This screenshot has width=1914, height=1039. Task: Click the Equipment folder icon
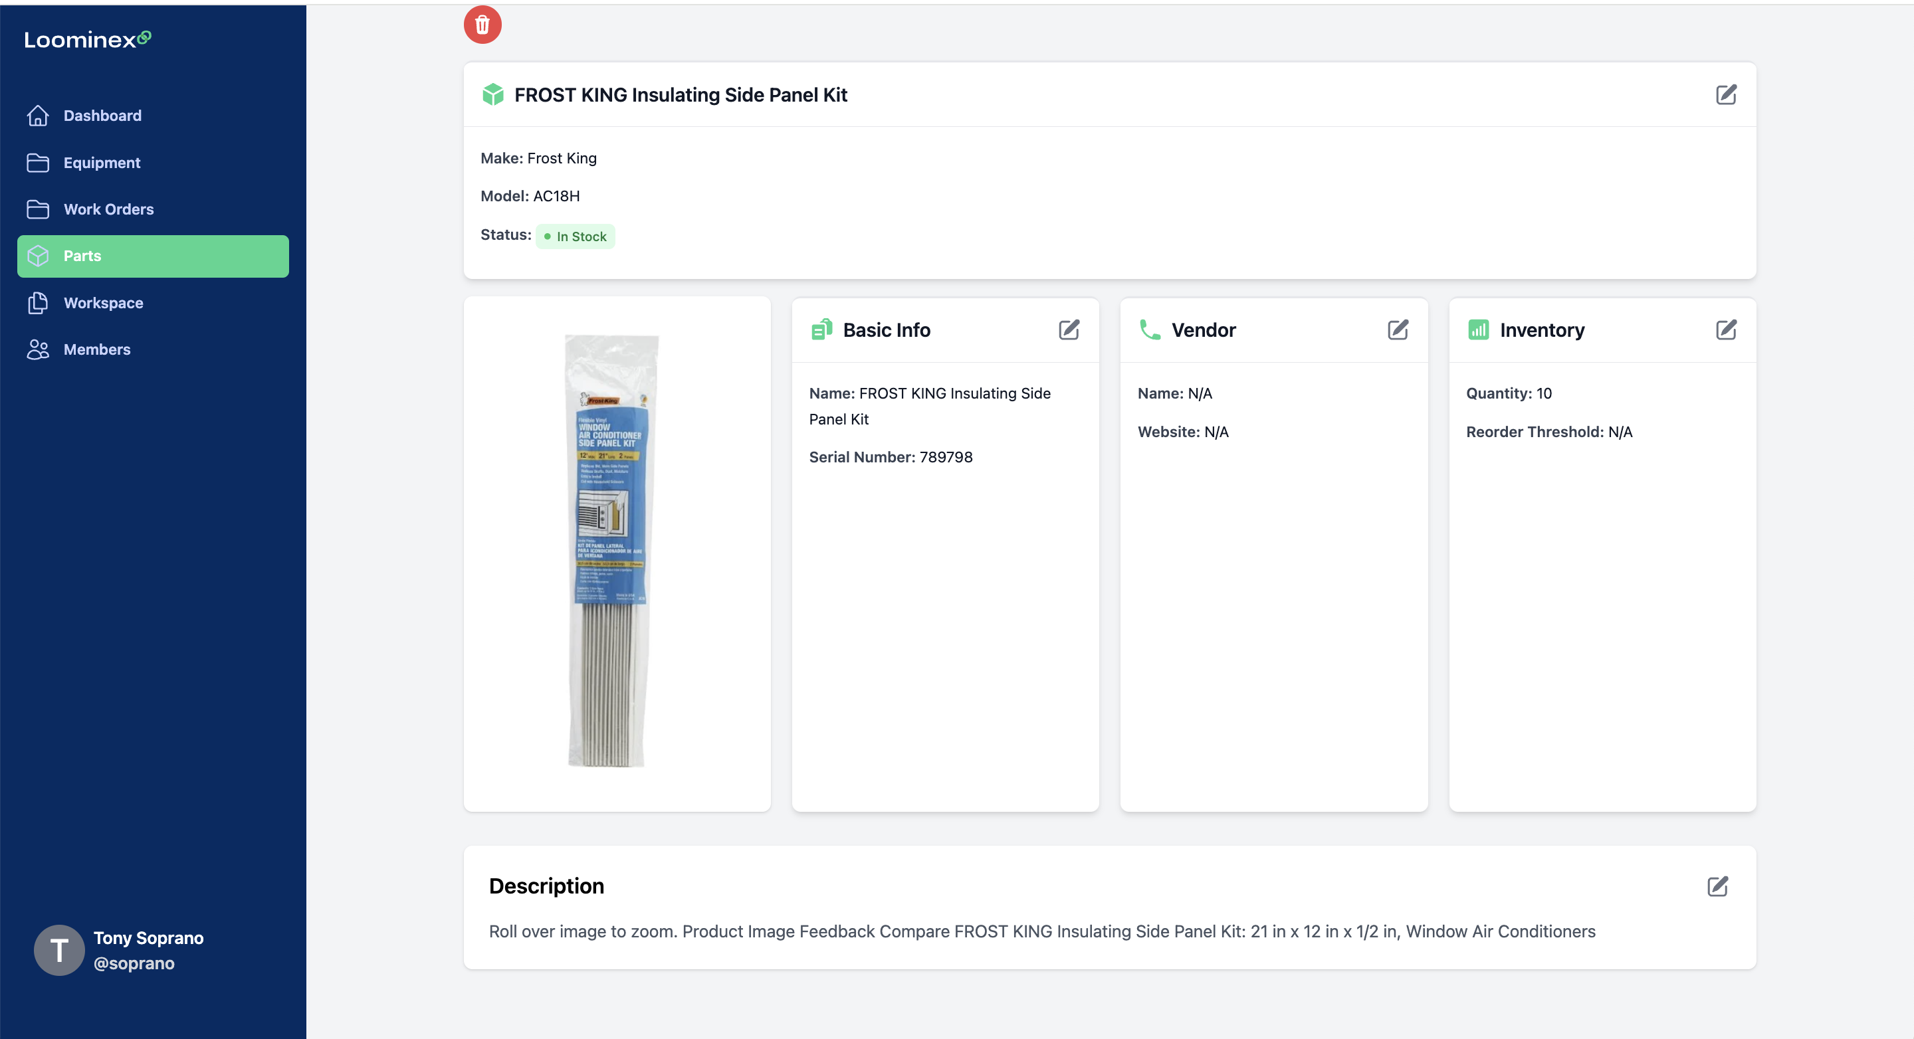[38, 163]
